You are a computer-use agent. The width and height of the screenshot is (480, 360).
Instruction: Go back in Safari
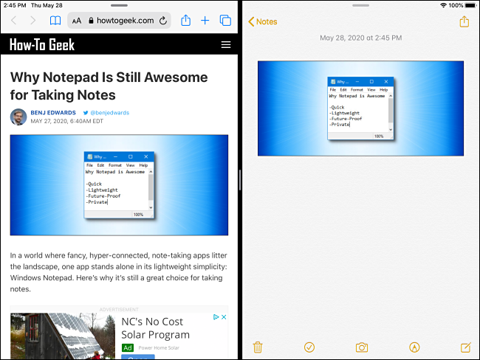tap(14, 21)
